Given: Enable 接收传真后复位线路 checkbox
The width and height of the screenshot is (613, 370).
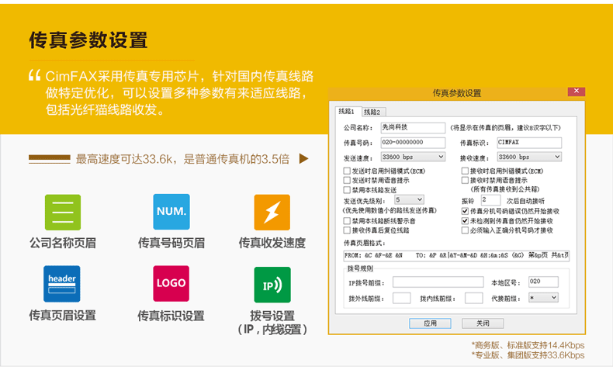Looking at the screenshot, I should pos(346,230).
